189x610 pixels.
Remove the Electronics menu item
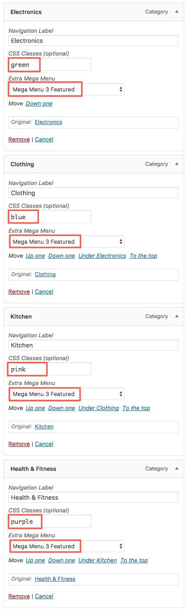(x=19, y=140)
